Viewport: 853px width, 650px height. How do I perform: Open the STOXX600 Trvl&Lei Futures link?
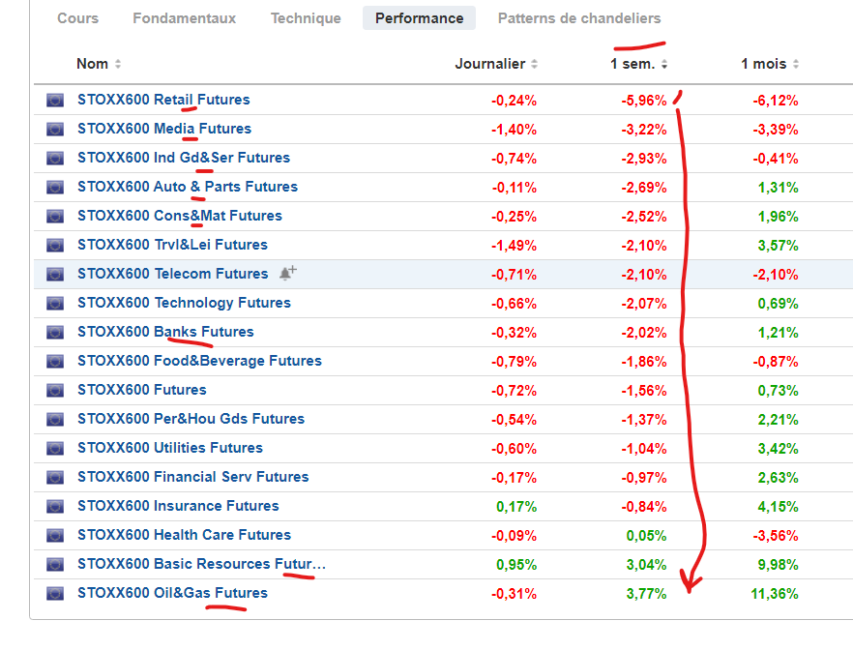[172, 245]
